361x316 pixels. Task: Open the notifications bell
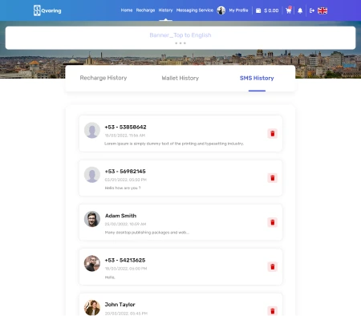click(x=300, y=10)
